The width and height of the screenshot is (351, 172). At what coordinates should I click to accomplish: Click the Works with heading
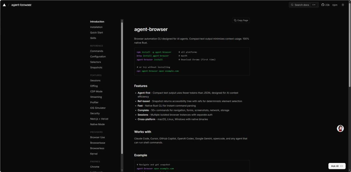pyautogui.click(x=143, y=132)
